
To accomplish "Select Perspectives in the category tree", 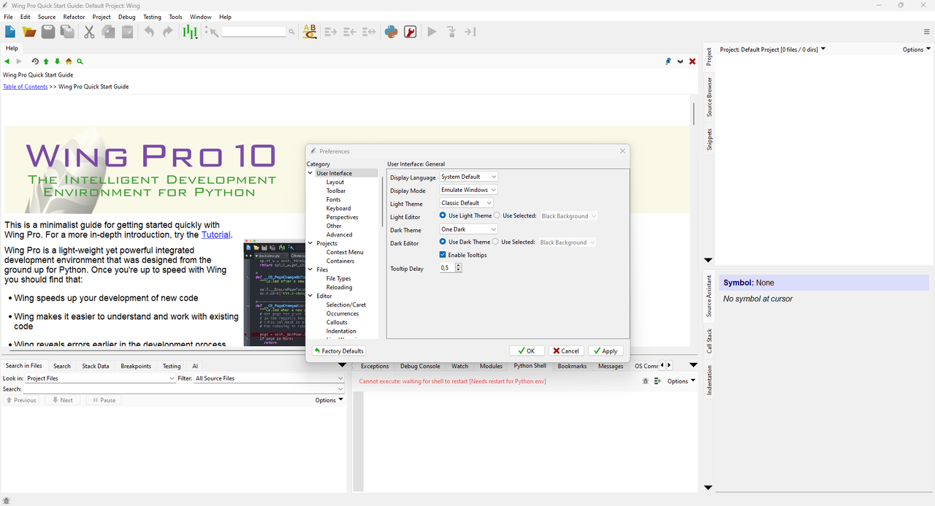I will coord(343,217).
